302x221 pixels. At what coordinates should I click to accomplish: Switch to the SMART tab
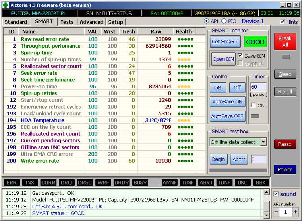(x=44, y=21)
